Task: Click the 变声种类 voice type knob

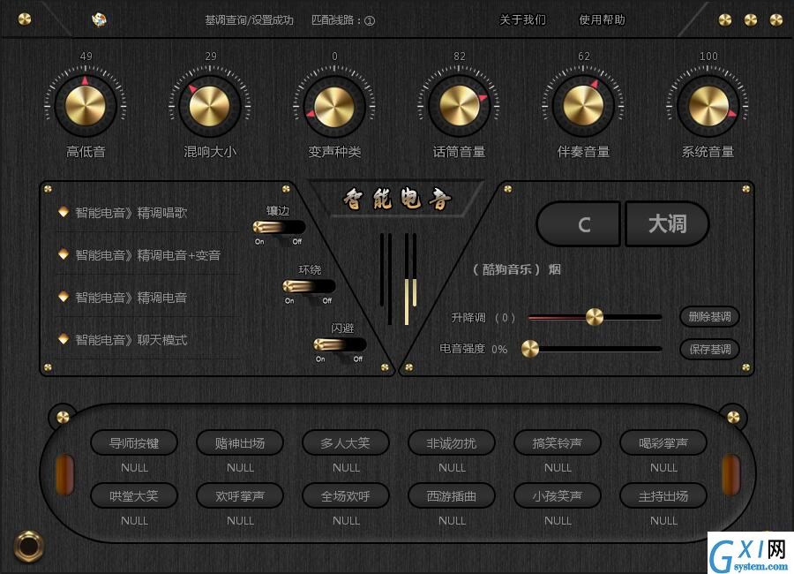Action: pyautogui.click(x=334, y=106)
